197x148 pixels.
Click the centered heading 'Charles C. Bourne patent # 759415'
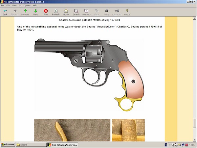pos(89,20)
